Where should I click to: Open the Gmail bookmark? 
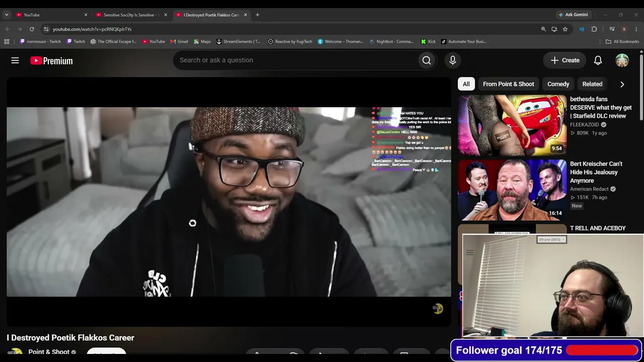click(179, 42)
